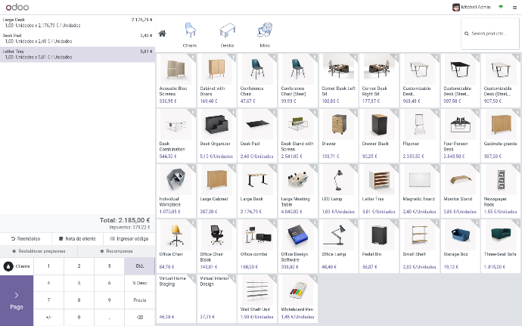
Task: Add Corner Desk Left Sit product
Action: click(x=339, y=80)
